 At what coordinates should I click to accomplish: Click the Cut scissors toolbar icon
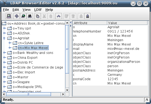(44, 16)
